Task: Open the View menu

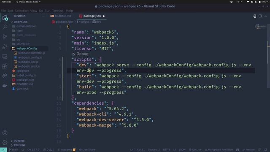Action: pyautogui.click(x=34, y=11)
